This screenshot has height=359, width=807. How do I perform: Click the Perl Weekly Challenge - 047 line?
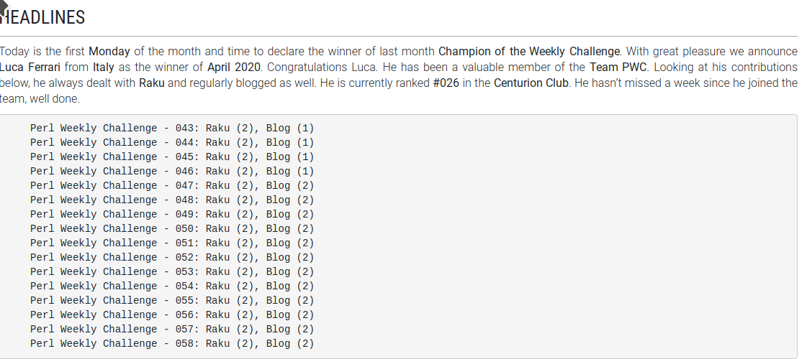[172, 186]
